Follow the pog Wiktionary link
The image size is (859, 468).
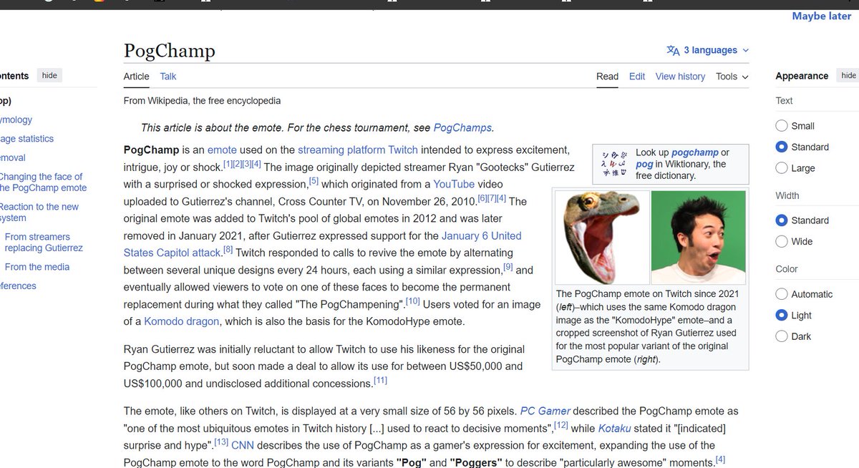644,164
